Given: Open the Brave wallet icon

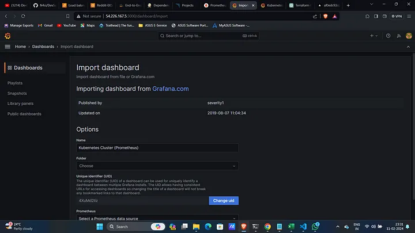Looking at the screenshot, I should pyautogui.click(x=384, y=16).
